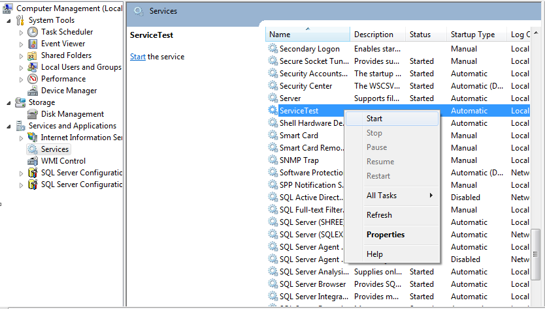This screenshot has height=309, width=545.
Task: Click the gear icon beside Security Center
Action: [273, 85]
